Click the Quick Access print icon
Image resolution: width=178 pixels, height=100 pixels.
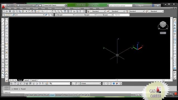(18, 5)
